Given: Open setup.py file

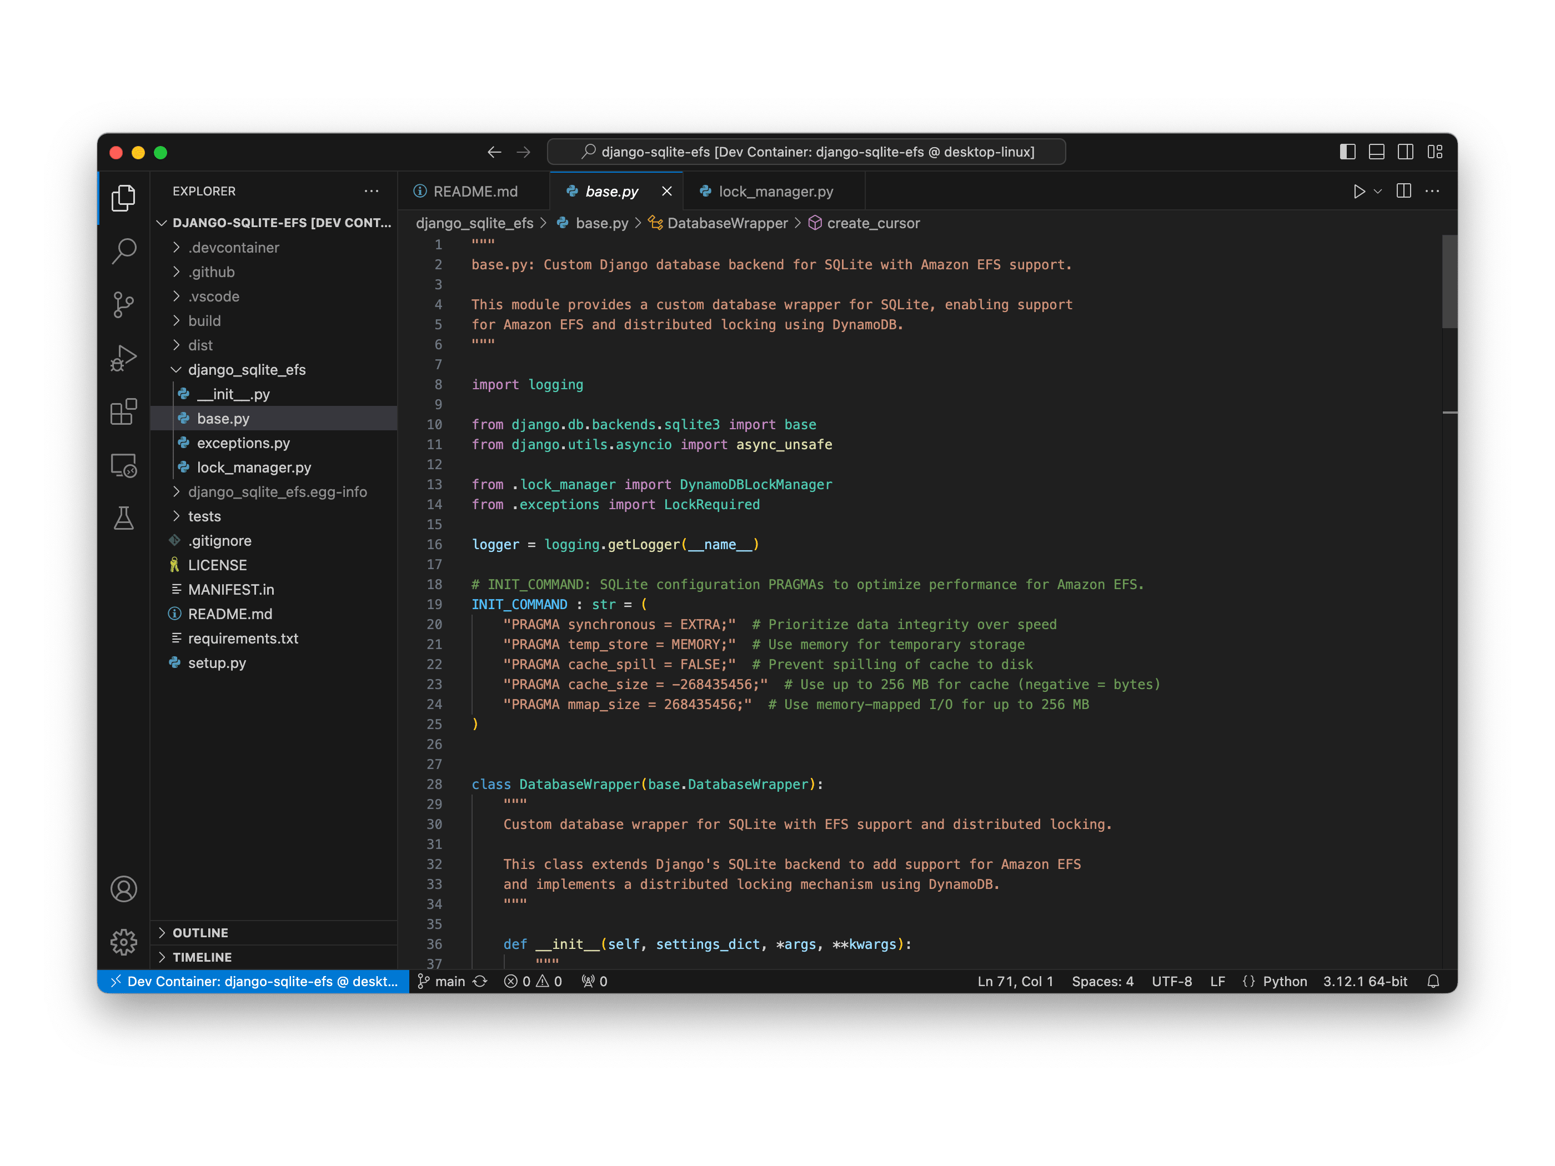Looking at the screenshot, I should (274, 663).
